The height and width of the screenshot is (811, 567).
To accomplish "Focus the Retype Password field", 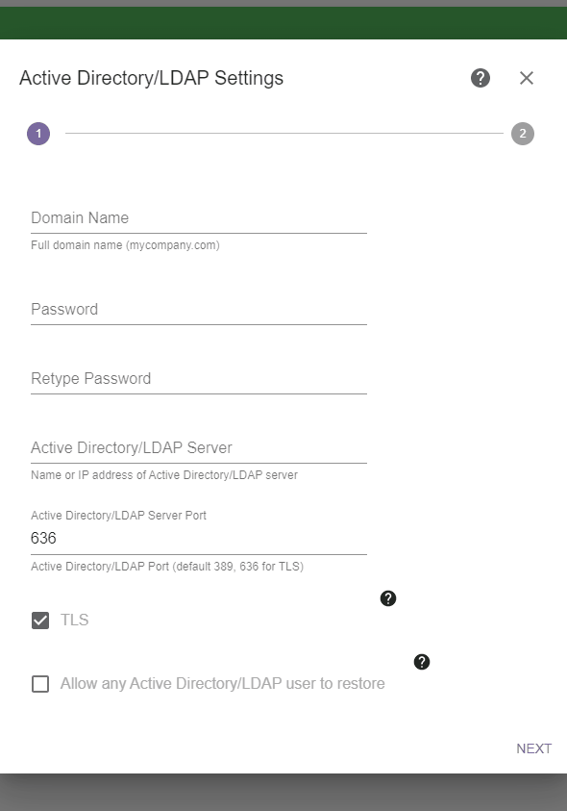I will 199,379.
